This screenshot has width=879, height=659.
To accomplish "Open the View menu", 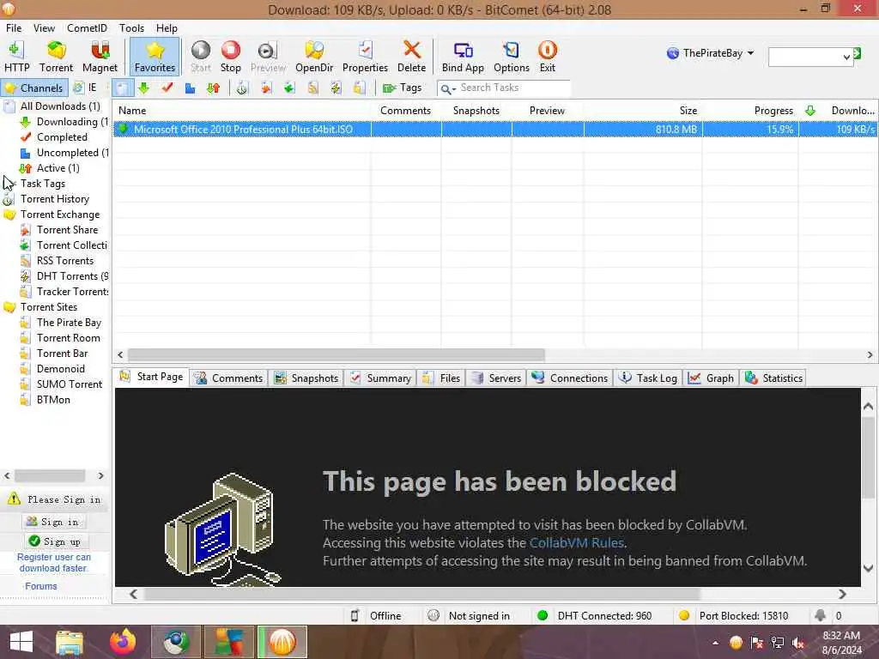I will pyautogui.click(x=44, y=28).
